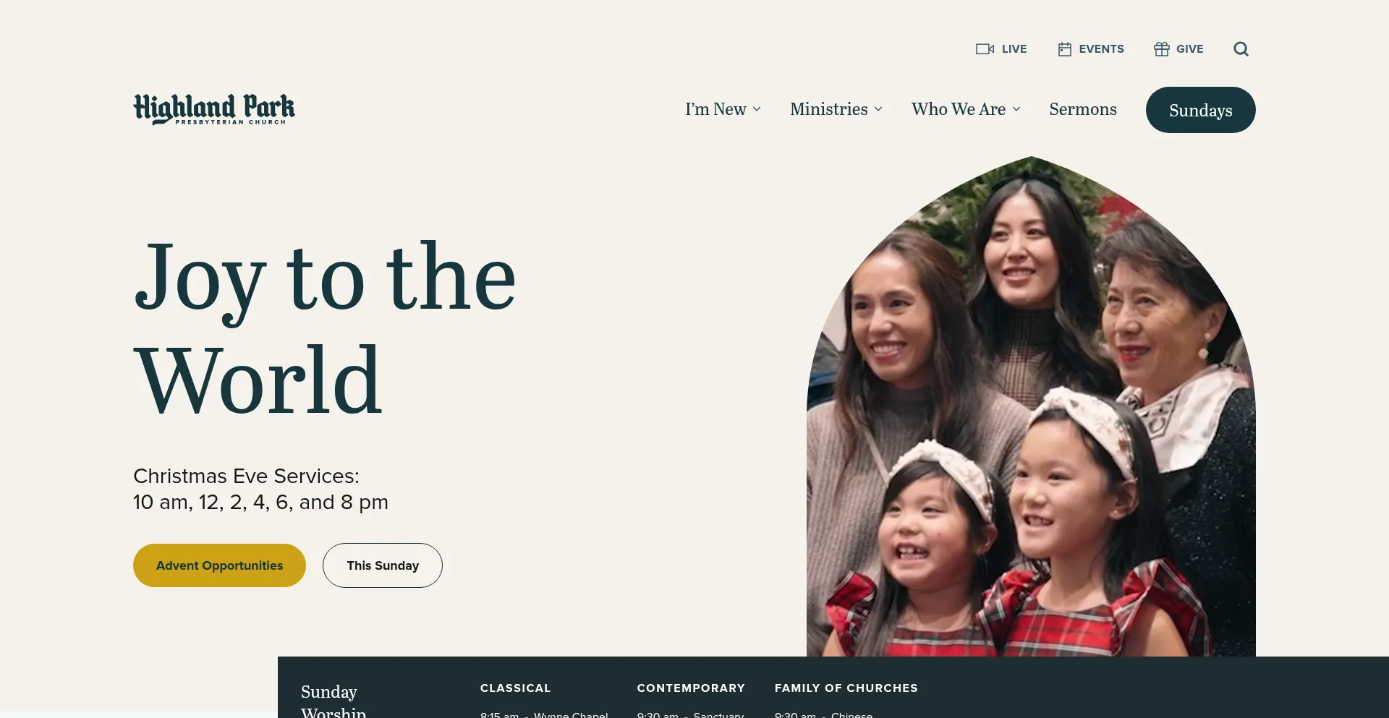This screenshot has height=718, width=1389.
Task: Expand the Who We Are chevron
Action: click(1016, 109)
